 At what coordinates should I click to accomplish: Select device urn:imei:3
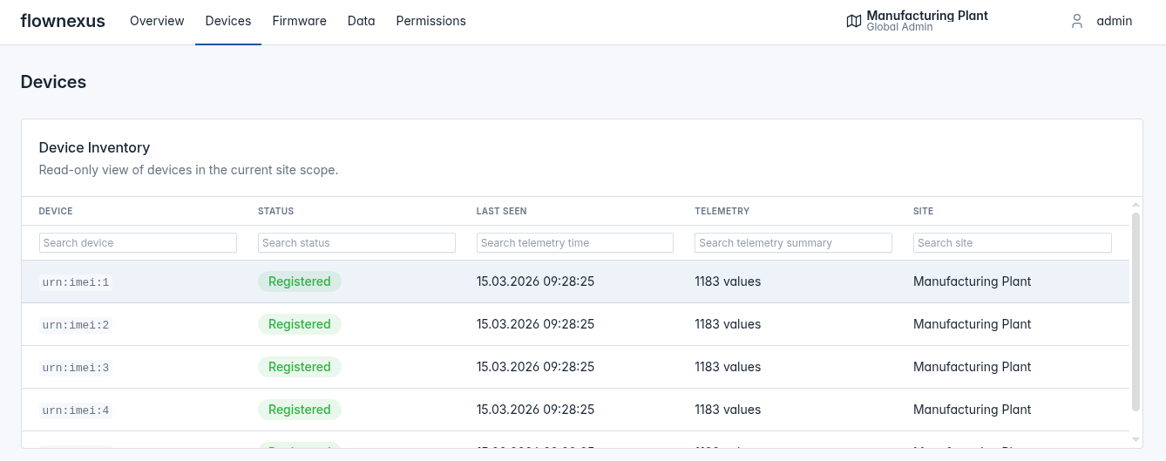tap(76, 368)
